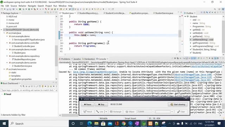Toggle Scroll Lock in Console toolbar
This screenshot has height=127, width=225.
click(187, 58)
